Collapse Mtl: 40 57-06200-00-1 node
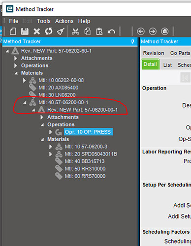This screenshot has width=191, height=246. (25, 103)
